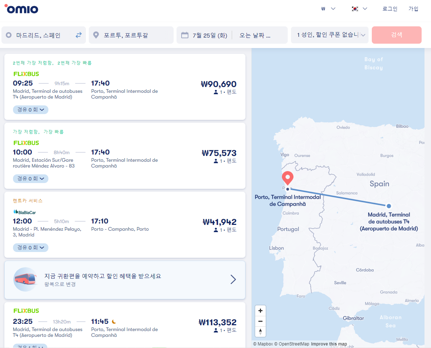Swap origin and destination arrows icon
This screenshot has width=431, height=348.
coord(79,35)
